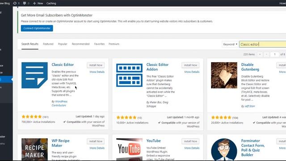The width and height of the screenshot is (286, 161).
Task: Click the Classic Editor Addon star rating
Action: [x=126, y=117]
